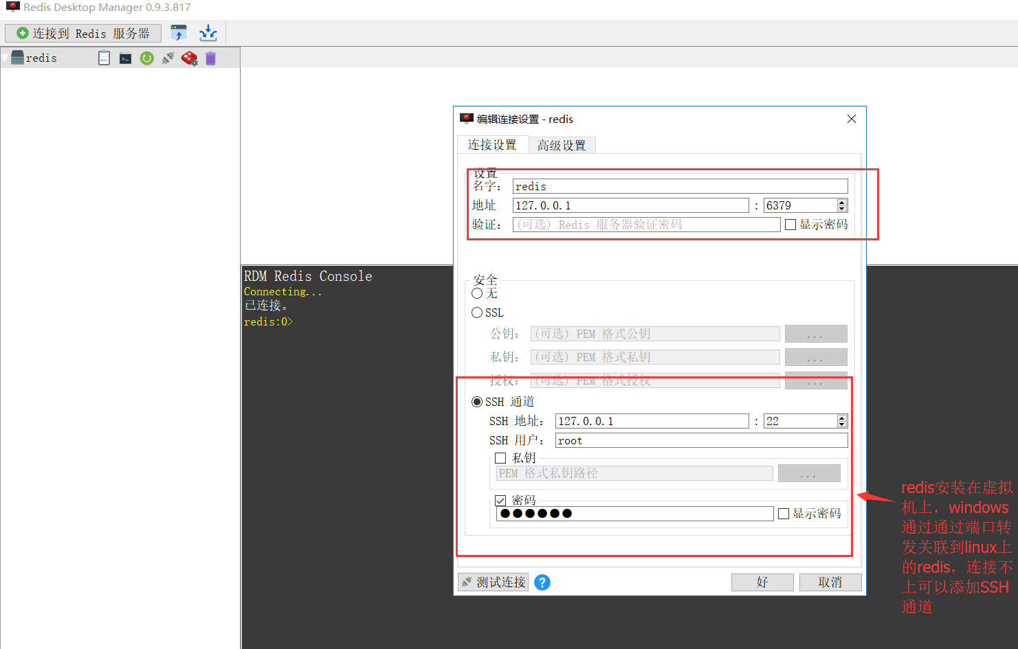Select the SSL security radio button
1018x649 pixels.
click(x=477, y=312)
